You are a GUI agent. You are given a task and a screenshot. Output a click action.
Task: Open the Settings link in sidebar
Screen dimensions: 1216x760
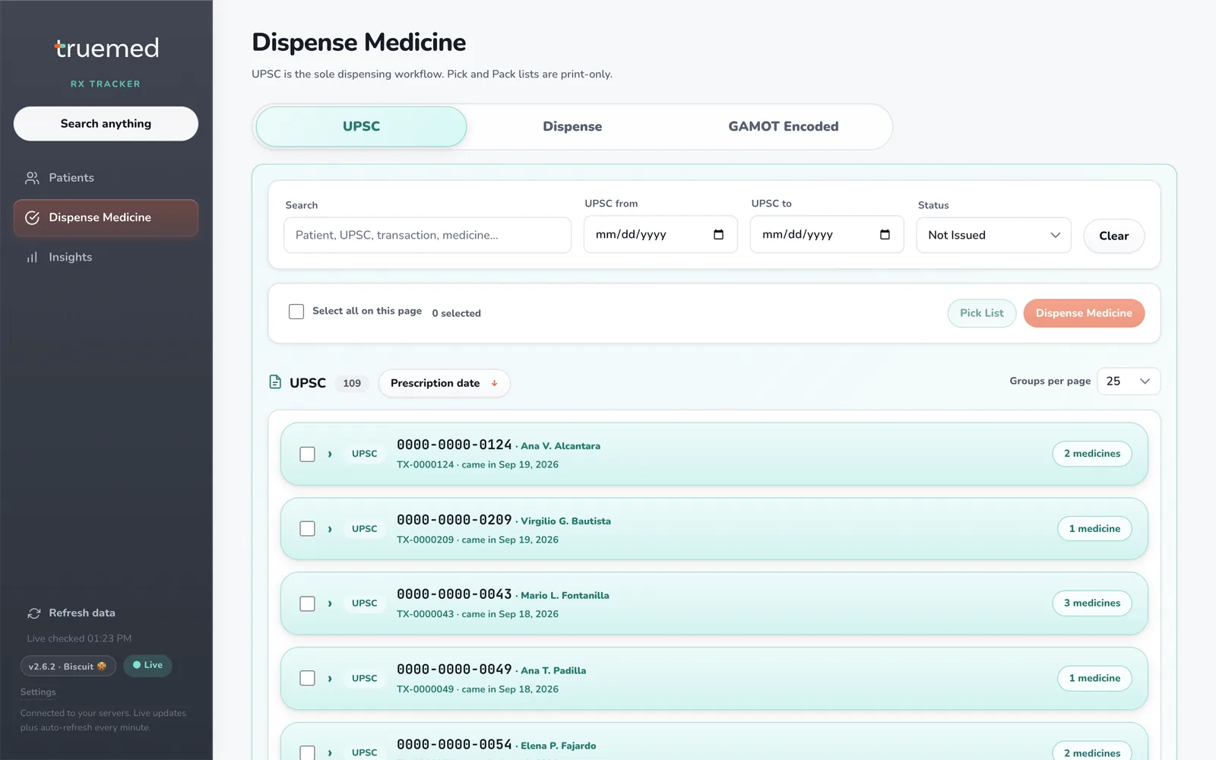coord(38,692)
